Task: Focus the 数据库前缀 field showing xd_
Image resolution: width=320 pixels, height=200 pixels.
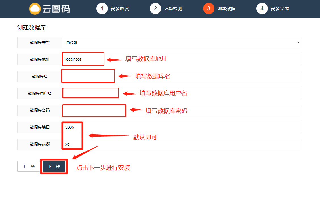Action: pos(182,144)
